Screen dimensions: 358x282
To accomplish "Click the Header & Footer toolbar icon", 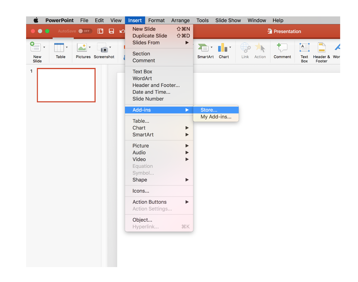I will point(322,47).
